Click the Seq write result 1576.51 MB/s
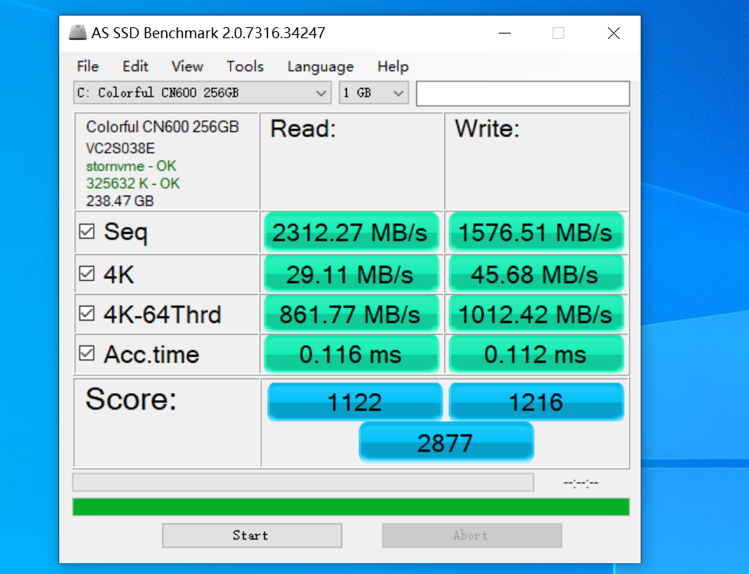 tap(536, 232)
